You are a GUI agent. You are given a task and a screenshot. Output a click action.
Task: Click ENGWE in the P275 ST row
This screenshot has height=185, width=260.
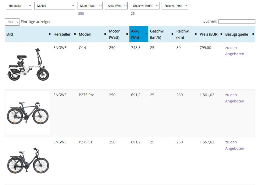pos(60,142)
